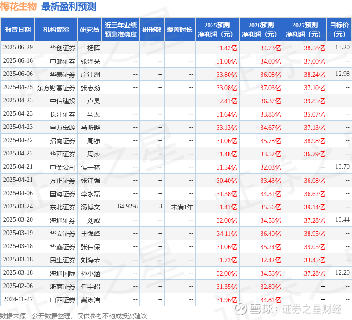
Task: Click the 33.45亿 forecast value
Action: click(315, 260)
